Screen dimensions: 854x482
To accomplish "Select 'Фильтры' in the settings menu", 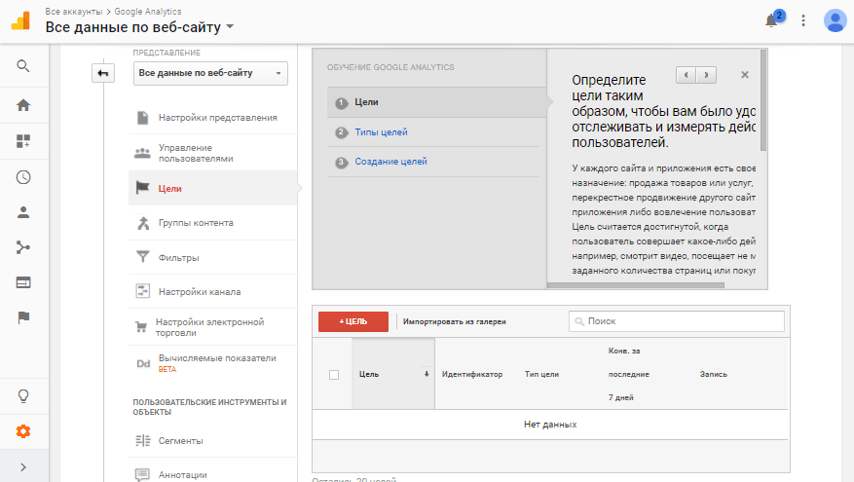I will tap(179, 258).
